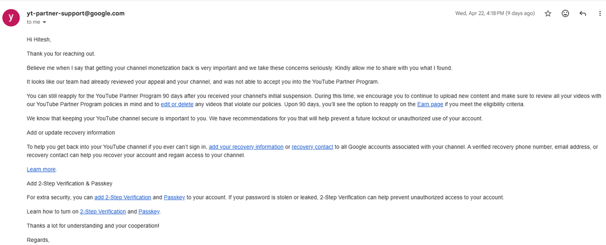The width and height of the screenshot is (606, 245).
Task: Click the 'to me' recipient text
Action: [x=33, y=22]
